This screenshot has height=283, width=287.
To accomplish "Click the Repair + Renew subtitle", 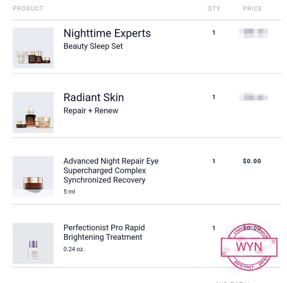I will [91, 111].
